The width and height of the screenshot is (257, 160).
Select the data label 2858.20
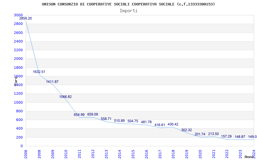click(x=26, y=19)
